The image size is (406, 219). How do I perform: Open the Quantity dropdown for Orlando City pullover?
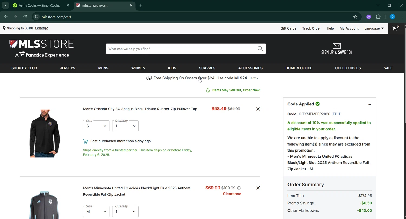pos(125,126)
